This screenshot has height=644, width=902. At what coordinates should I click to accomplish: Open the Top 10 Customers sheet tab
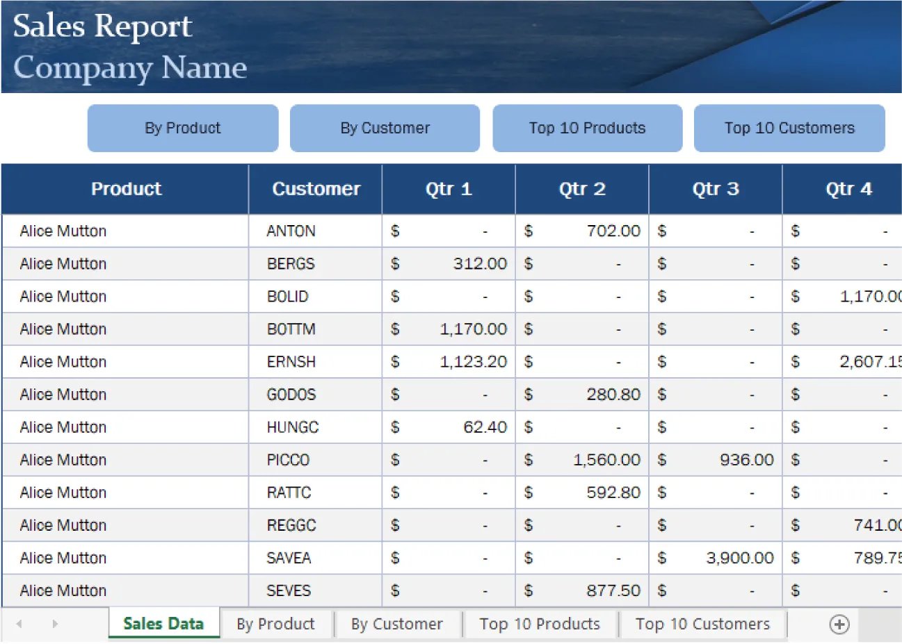(x=702, y=624)
